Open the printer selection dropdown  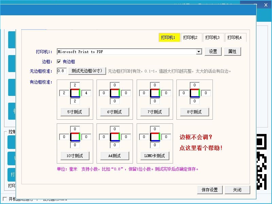click(x=199, y=51)
